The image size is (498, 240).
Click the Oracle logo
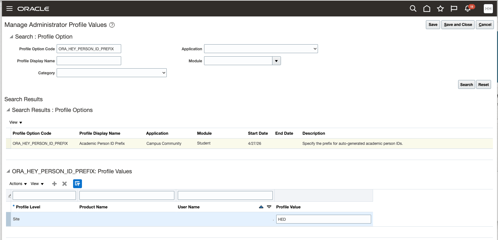[33, 9]
